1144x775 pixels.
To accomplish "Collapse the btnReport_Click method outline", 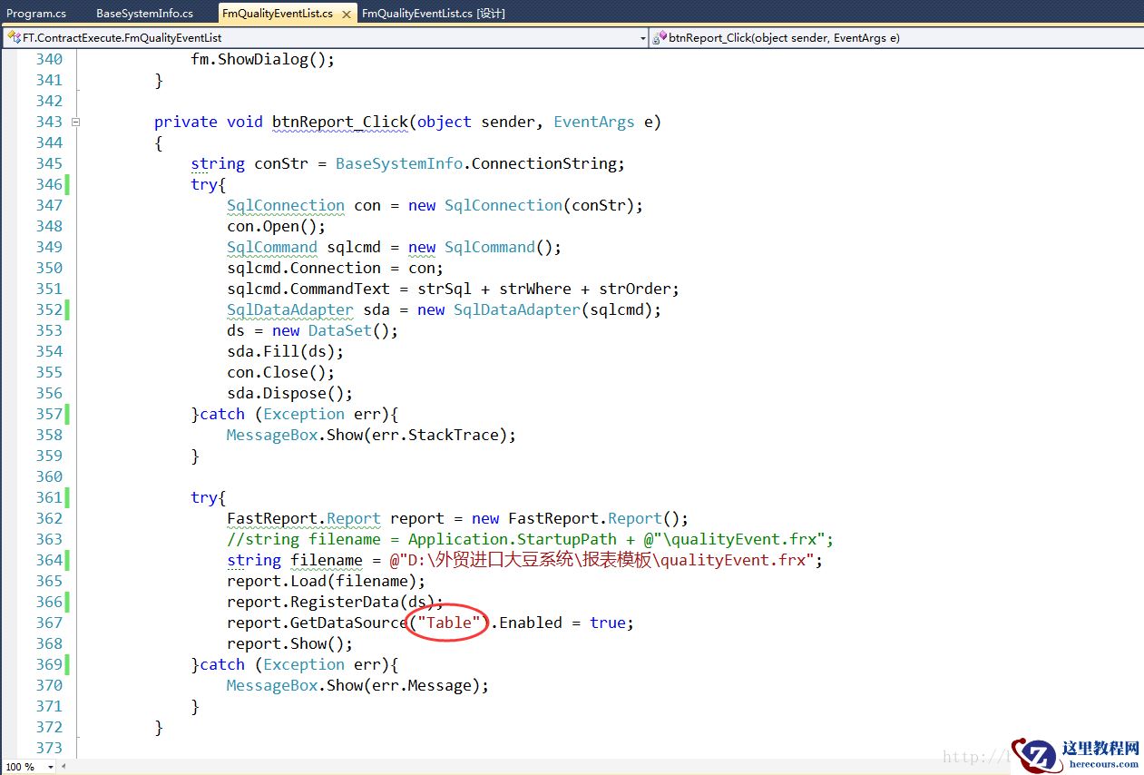I will [76, 122].
